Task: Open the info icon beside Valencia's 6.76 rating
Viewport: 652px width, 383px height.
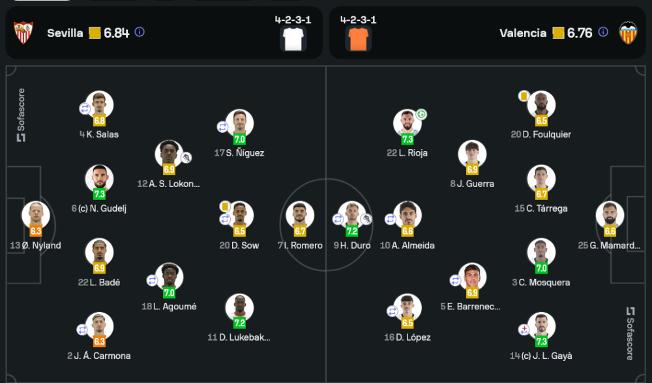Action: pos(604,32)
